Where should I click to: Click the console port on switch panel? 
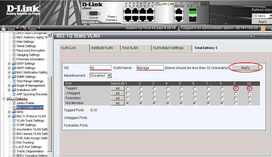click(x=94, y=13)
